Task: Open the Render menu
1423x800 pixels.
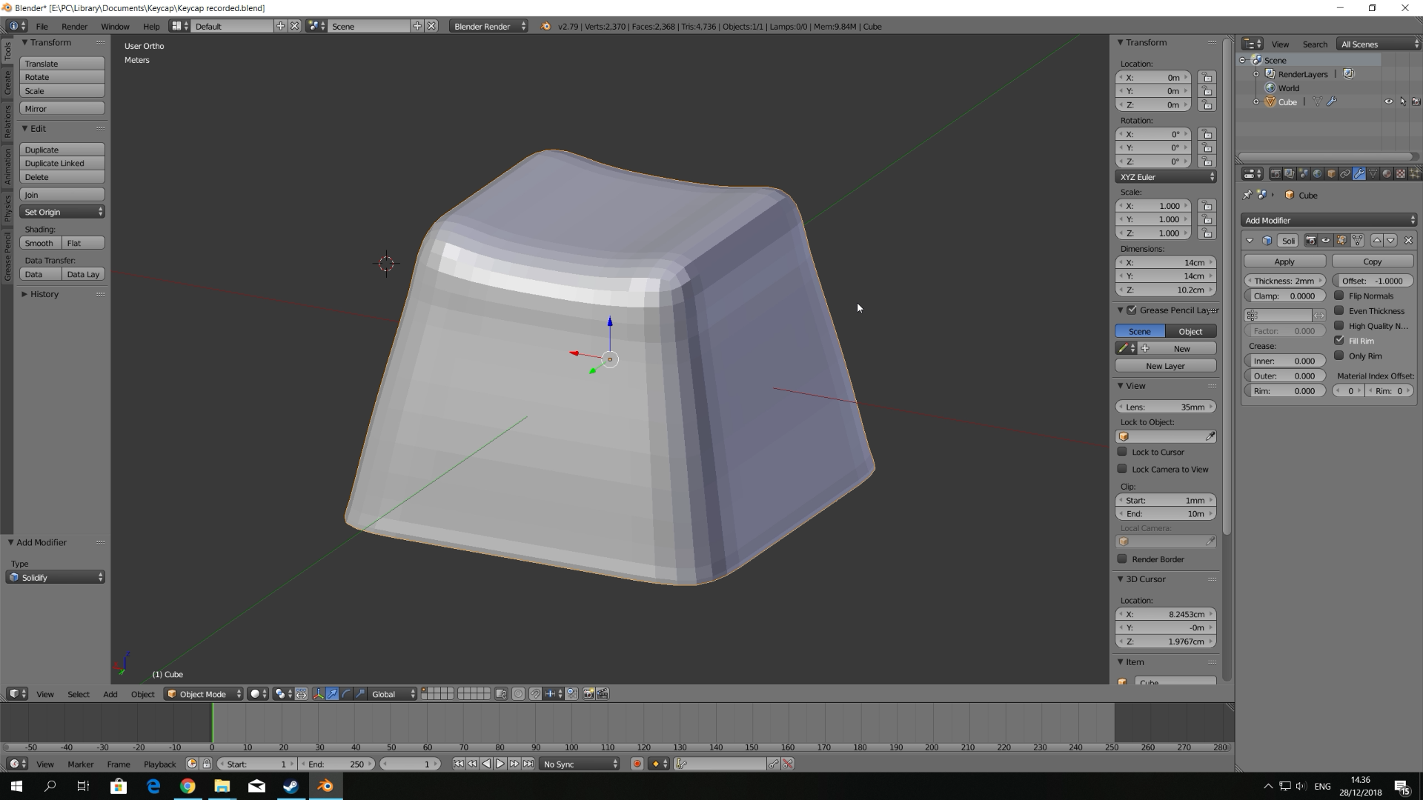Action: [74, 26]
